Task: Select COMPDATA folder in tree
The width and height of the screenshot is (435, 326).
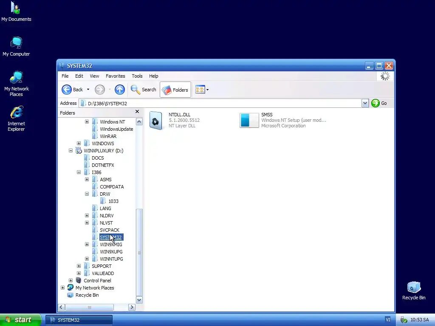Action: tap(112, 187)
